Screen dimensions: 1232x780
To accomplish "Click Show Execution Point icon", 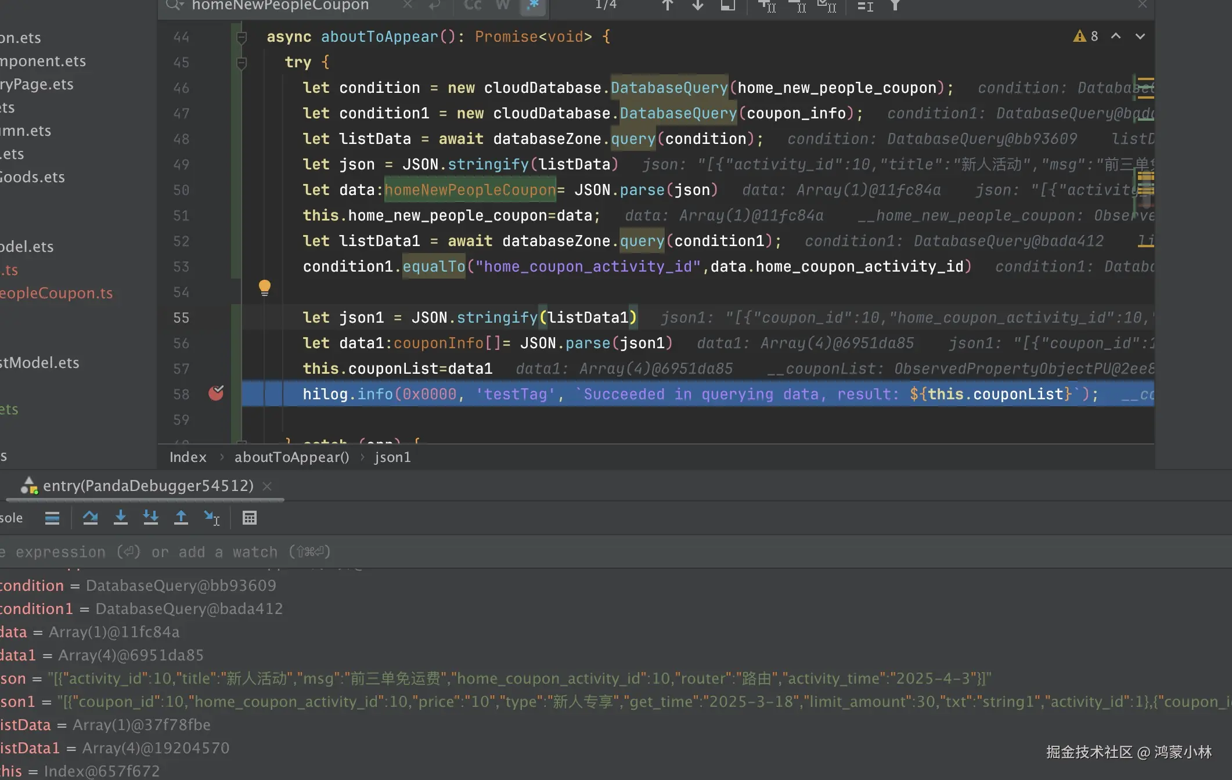I will pos(52,518).
